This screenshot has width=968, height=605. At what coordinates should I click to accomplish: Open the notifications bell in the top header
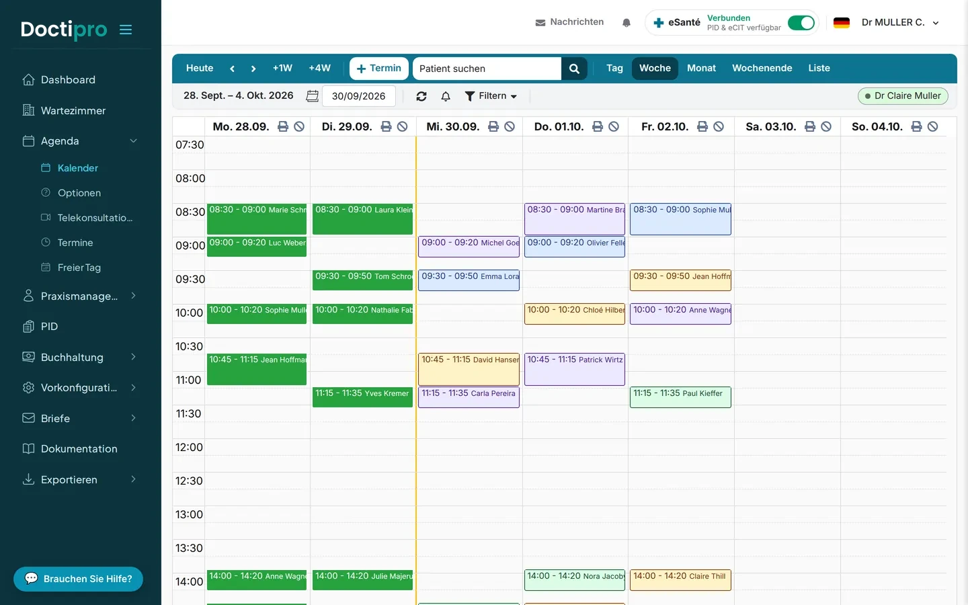pyautogui.click(x=627, y=23)
